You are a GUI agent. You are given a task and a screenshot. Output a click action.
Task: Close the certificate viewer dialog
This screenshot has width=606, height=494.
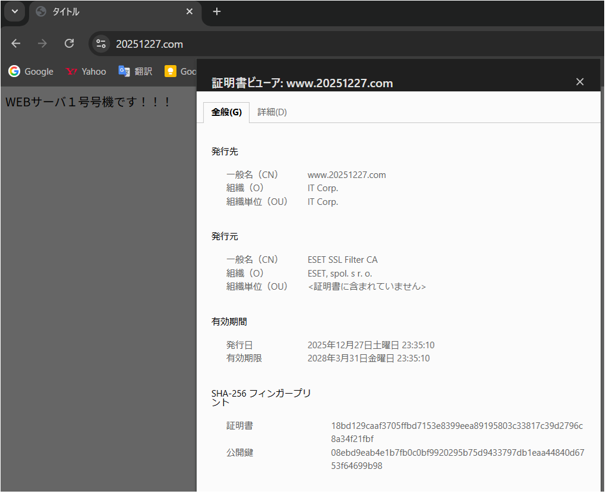coord(580,82)
